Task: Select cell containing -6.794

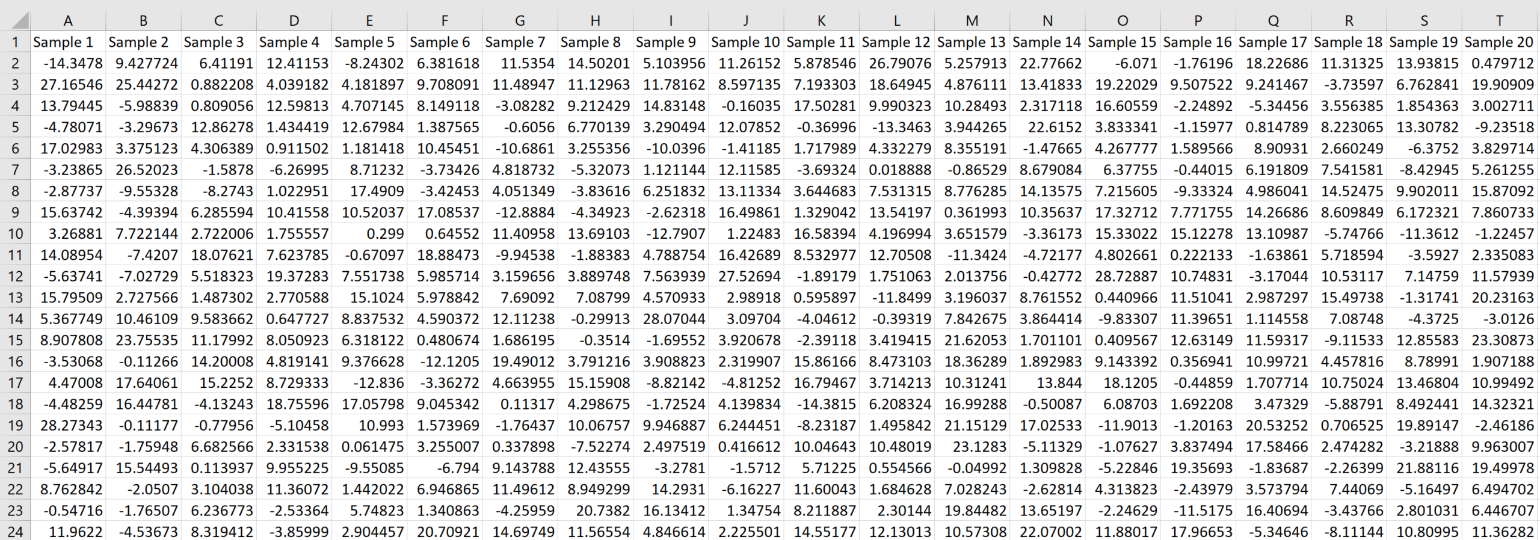Action: coord(445,468)
